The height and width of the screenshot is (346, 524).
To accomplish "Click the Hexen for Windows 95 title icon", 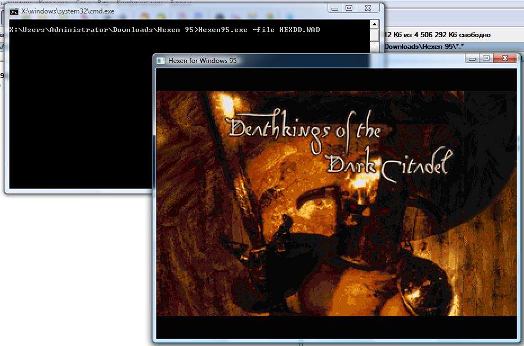I will point(161,60).
